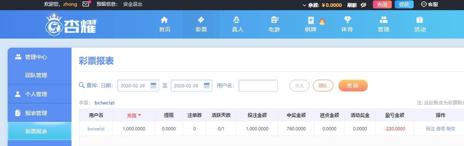Click the mail envelope icon

[86, 4]
